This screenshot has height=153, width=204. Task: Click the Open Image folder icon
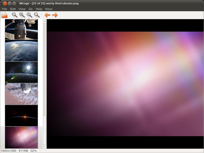(4, 15)
